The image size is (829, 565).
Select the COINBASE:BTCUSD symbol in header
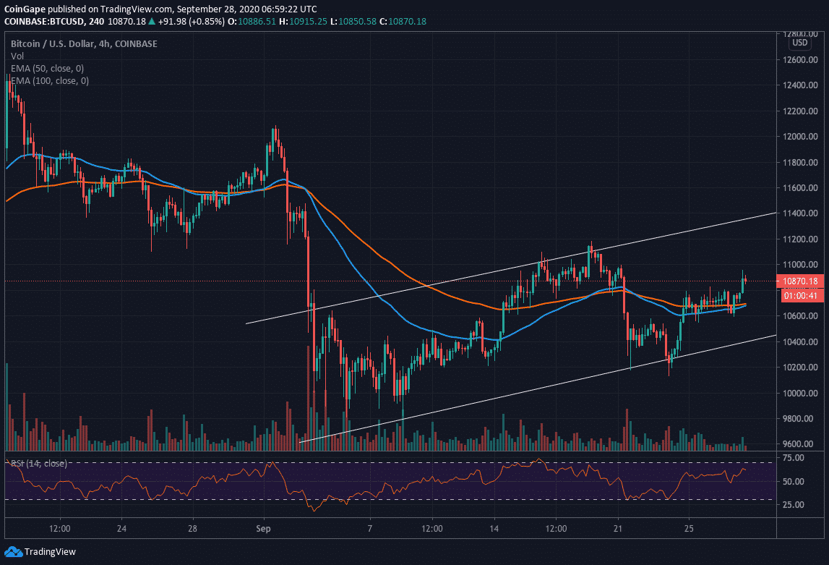(47, 22)
